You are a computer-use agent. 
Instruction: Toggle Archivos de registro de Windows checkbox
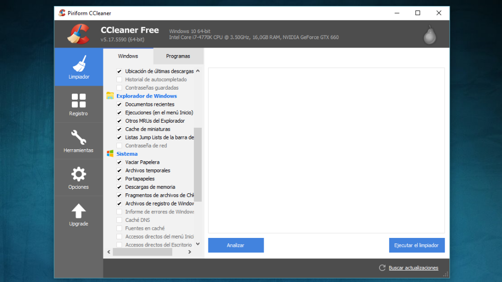[x=119, y=204]
